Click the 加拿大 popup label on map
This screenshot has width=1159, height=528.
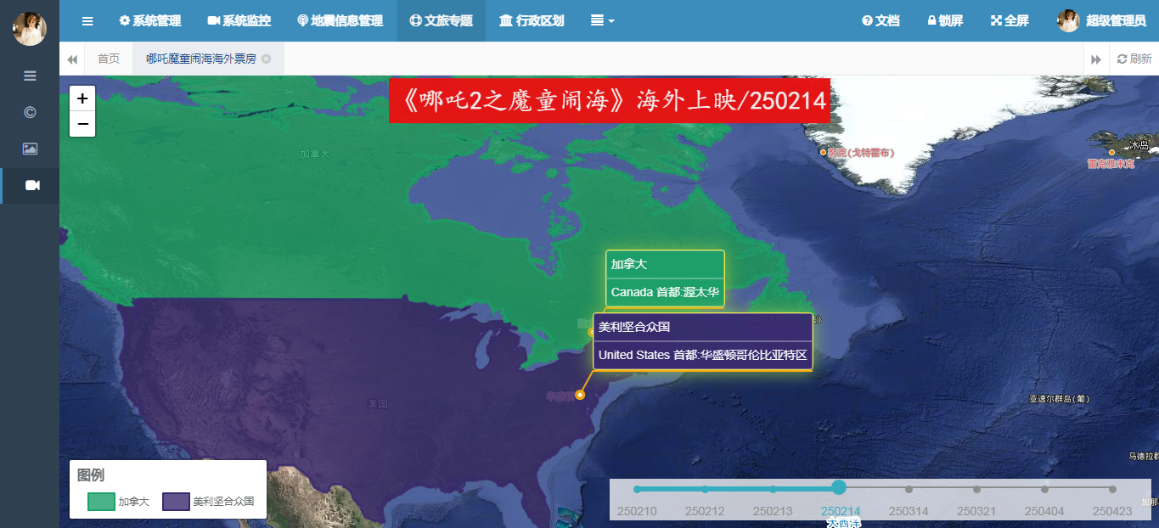[x=629, y=265]
